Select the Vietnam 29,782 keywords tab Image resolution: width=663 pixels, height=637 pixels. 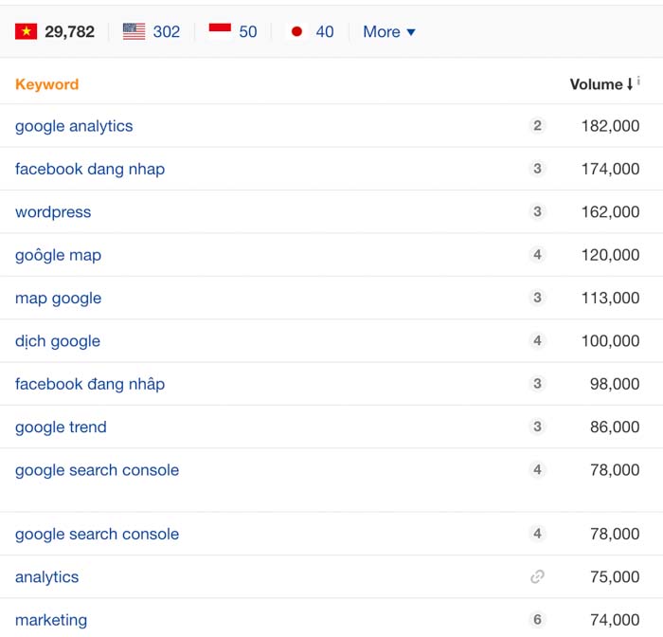[55, 31]
